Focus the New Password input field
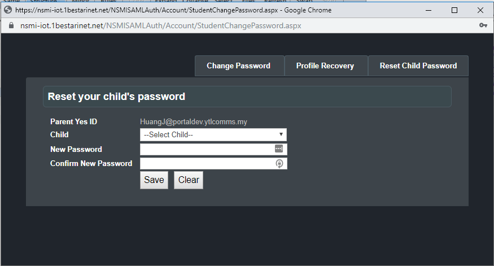Image resolution: width=494 pixels, height=266 pixels. 213,149
